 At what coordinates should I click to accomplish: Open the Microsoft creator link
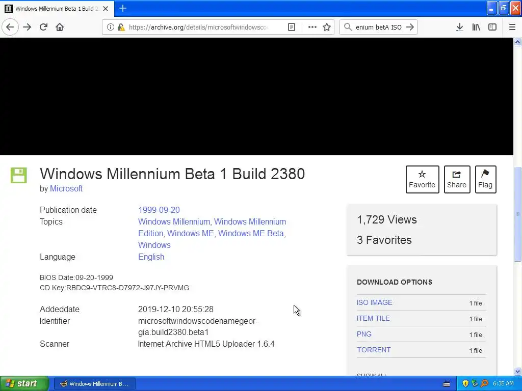tap(66, 188)
